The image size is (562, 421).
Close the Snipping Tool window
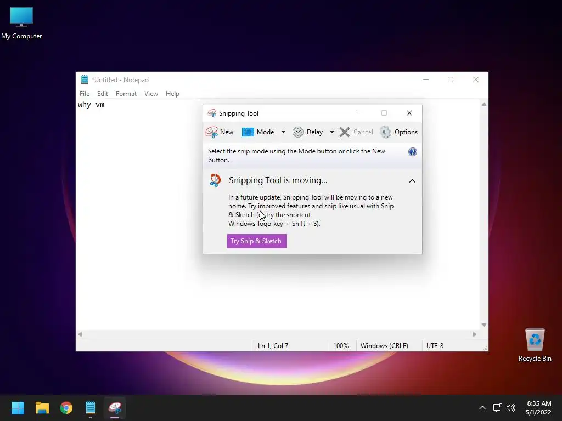(409, 113)
